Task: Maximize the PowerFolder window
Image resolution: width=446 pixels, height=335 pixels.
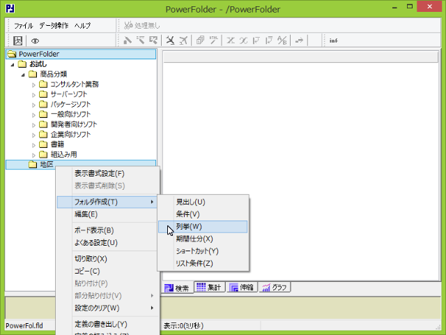Action: coord(410,7)
